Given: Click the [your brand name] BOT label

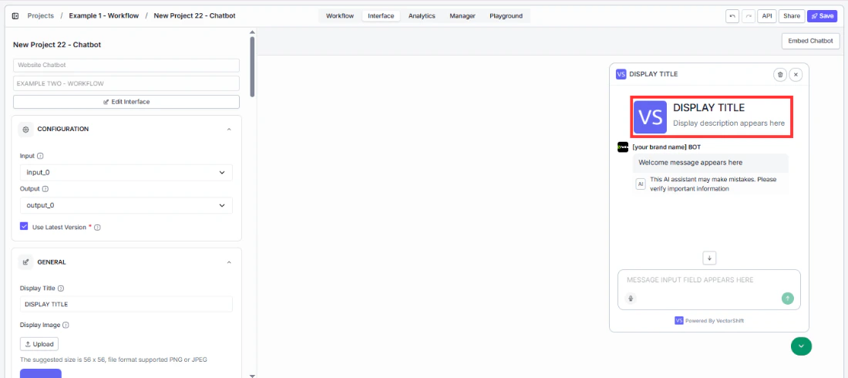Looking at the screenshot, I should pos(666,147).
